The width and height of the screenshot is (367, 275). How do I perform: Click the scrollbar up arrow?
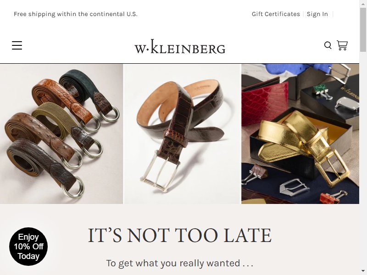click(363, 4)
